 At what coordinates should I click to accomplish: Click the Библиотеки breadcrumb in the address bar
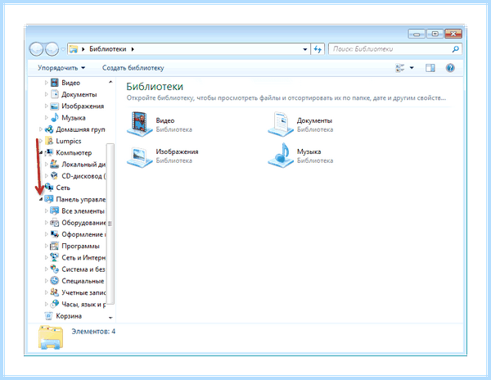(x=108, y=49)
